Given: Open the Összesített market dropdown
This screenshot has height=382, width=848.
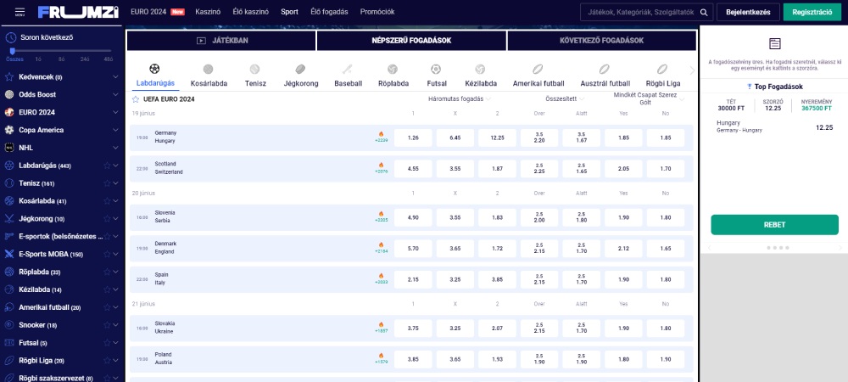Looking at the screenshot, I should [565, 99].
